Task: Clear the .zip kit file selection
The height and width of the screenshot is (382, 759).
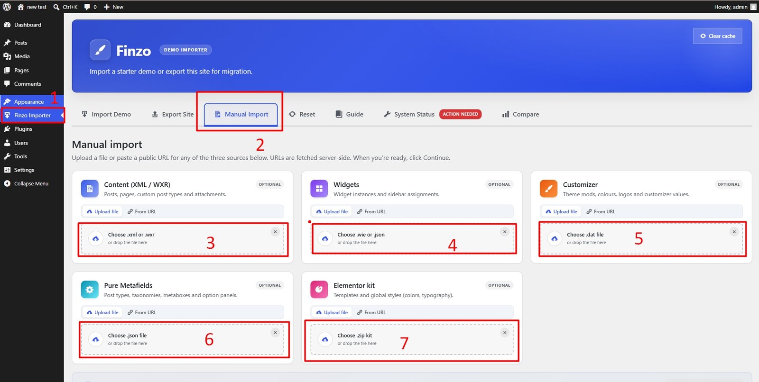Action: pos(505,333)
